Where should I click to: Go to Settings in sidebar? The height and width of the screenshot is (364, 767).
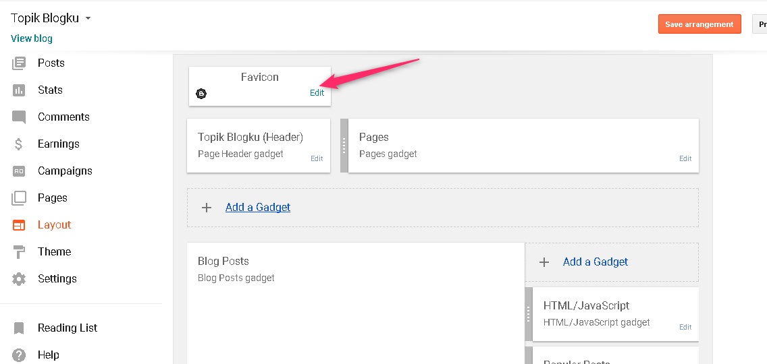57,278
